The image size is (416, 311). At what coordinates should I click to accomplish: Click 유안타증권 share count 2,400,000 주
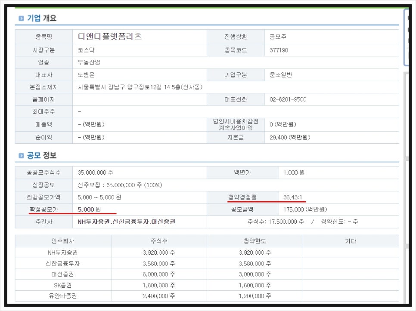[159, 296]
